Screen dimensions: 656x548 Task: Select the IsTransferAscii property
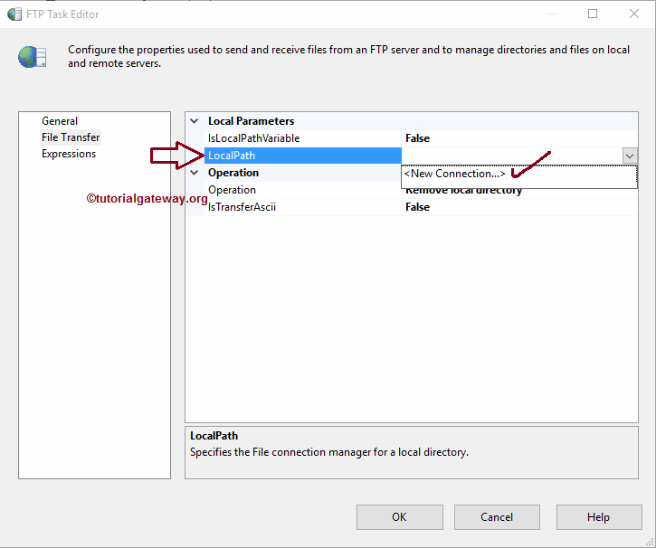(242, 207)
